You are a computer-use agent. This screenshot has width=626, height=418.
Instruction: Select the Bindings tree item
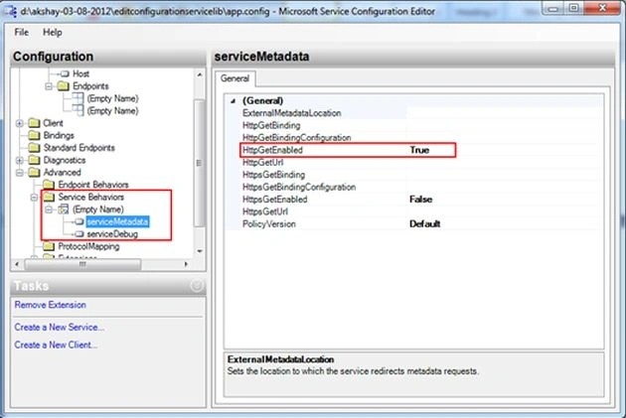point(59,135)
